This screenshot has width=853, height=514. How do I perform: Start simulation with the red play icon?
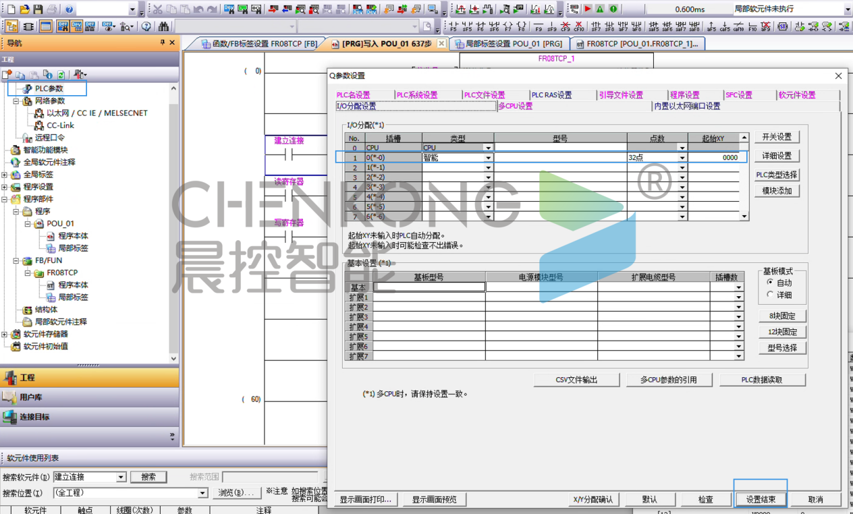(587, 9)
